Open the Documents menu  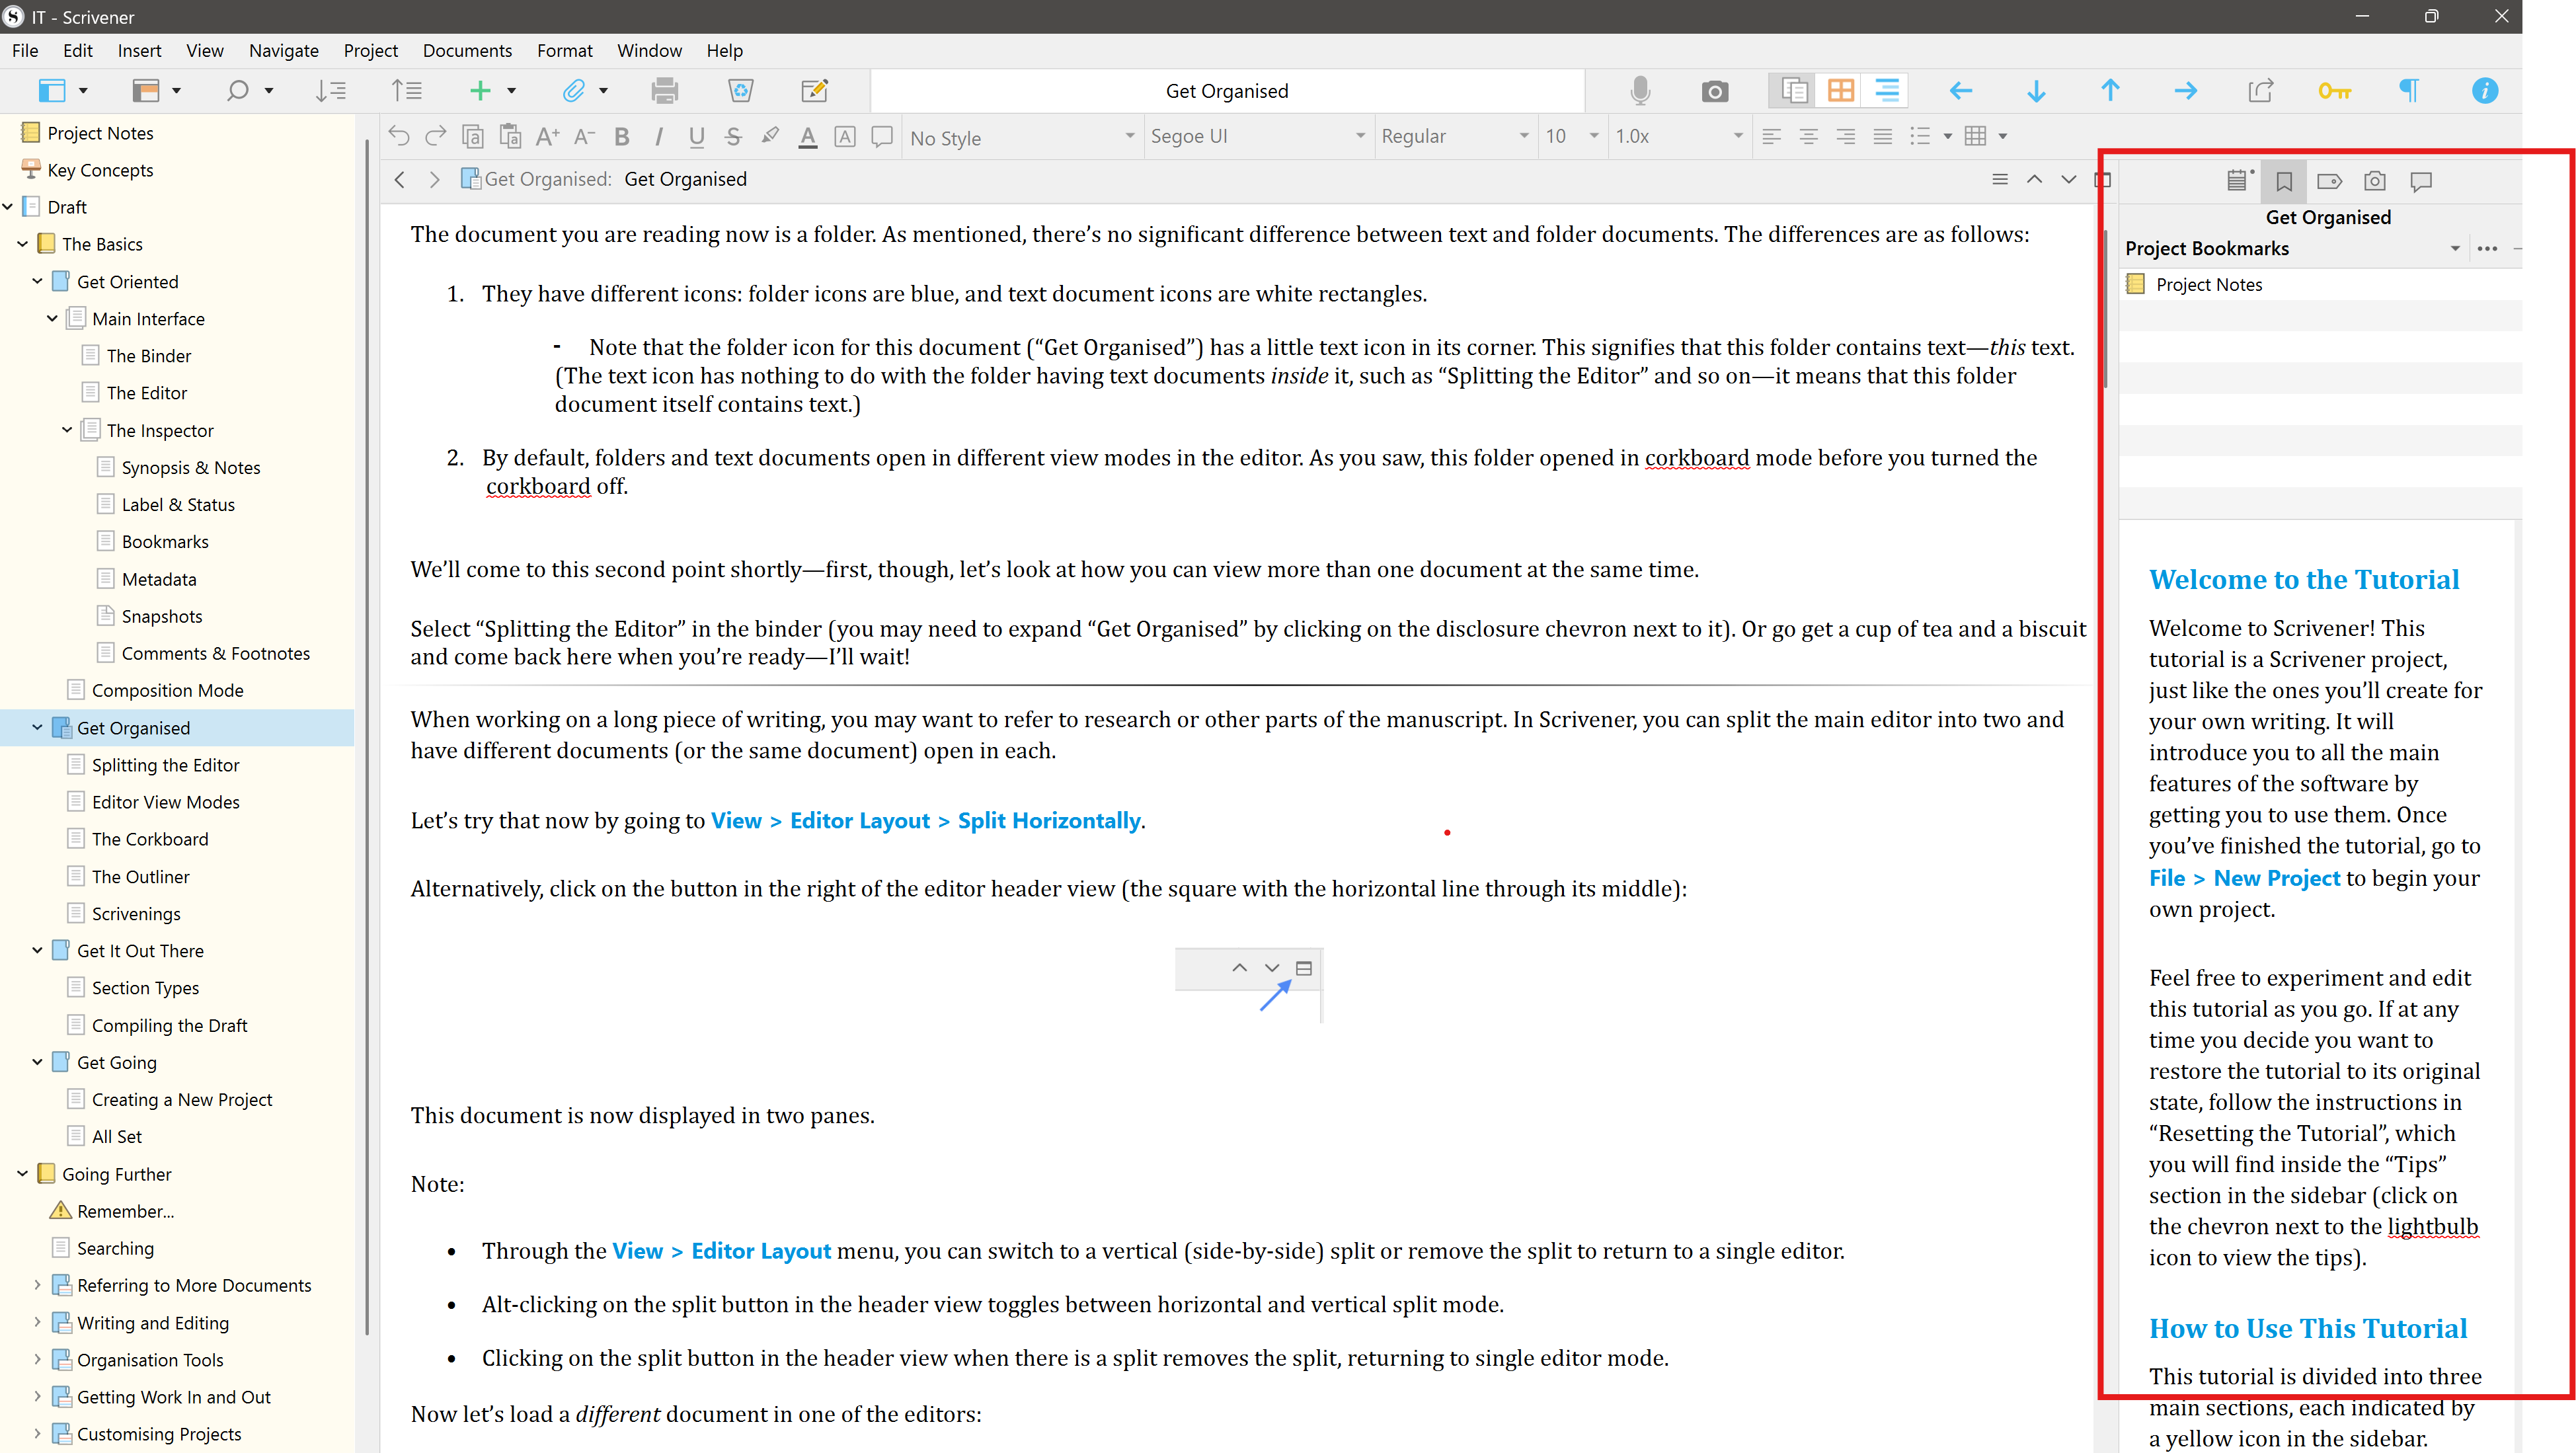[467, 50]
